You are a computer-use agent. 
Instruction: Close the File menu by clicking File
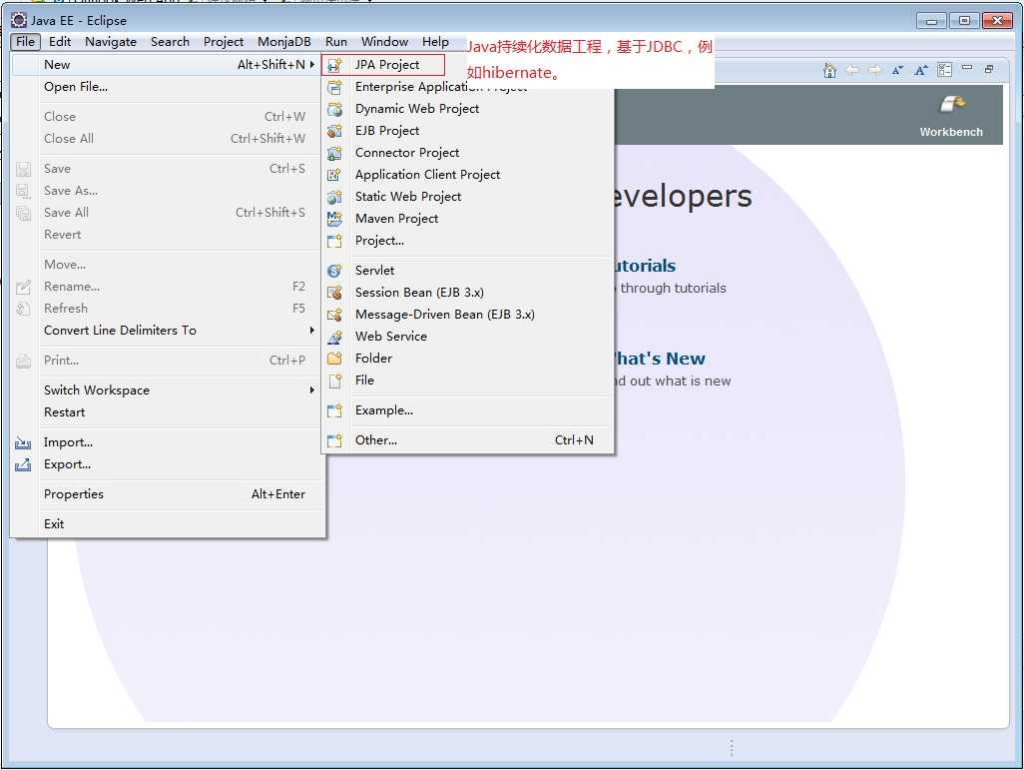point(26,42)
